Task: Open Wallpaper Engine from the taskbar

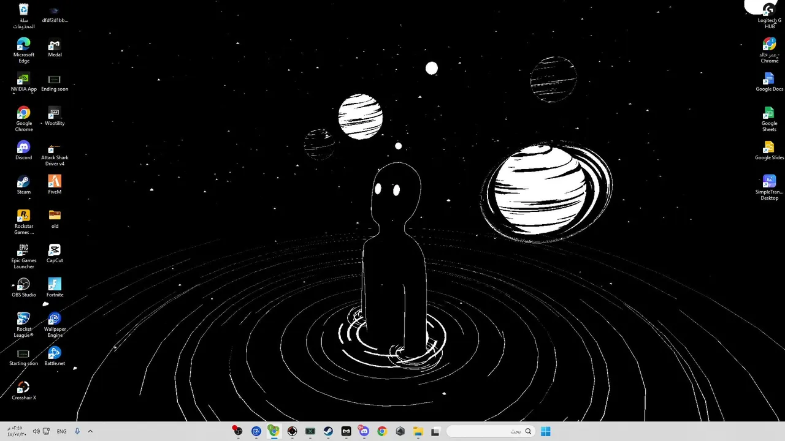Action: (256, 431)
